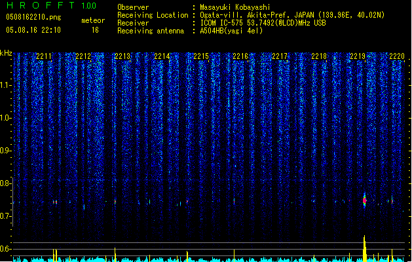Screen dimensions: 412x262
Task: Click the meteor count value 16
Action: click(x=95, y=30)
